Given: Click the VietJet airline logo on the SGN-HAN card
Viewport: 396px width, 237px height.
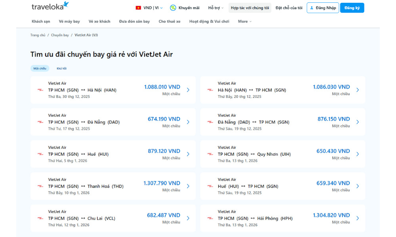Looking at the screenshot, I should tap(40, 90).
